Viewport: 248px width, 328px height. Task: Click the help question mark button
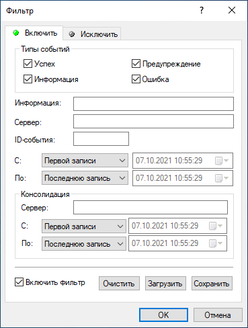click(202, 10)
